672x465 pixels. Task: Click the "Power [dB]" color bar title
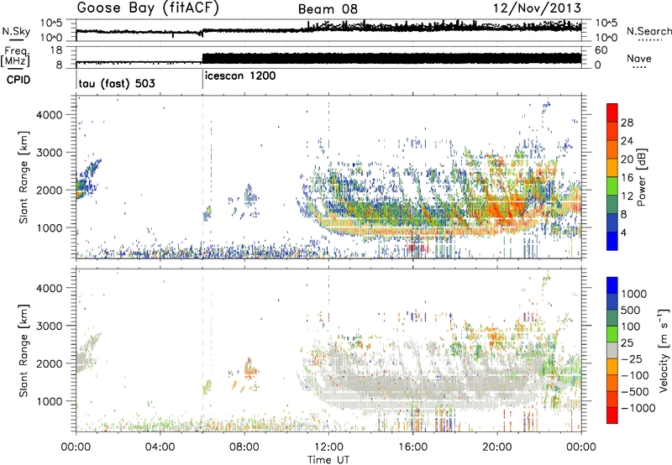pos(641,177)
